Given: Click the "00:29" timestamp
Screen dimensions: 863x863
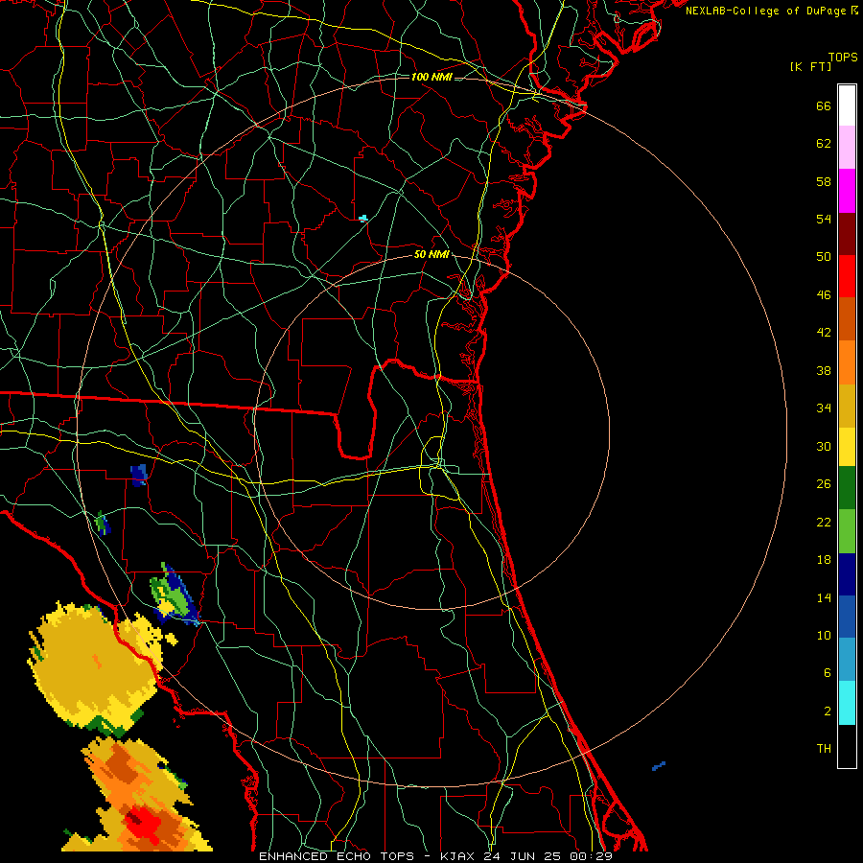Looking at the screenshot, I should 591,856.
